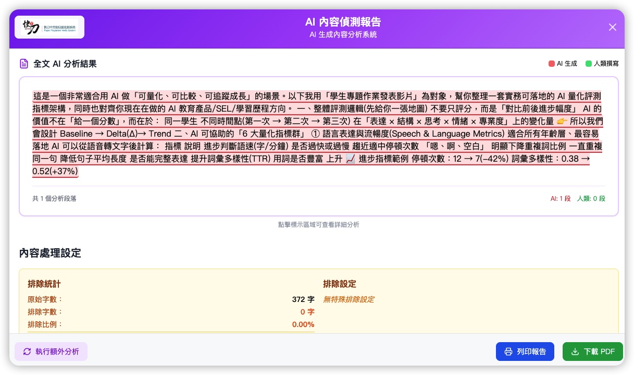Click the AI 內容偵測報告 header title
This screenshot has width=634, height=375.
(343, 22)
